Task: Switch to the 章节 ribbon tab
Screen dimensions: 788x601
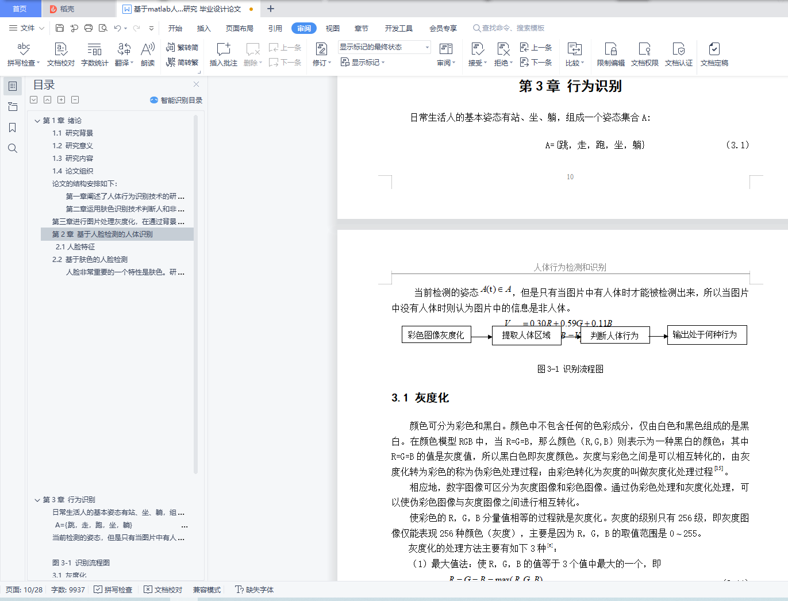Action: coord(362,28)
